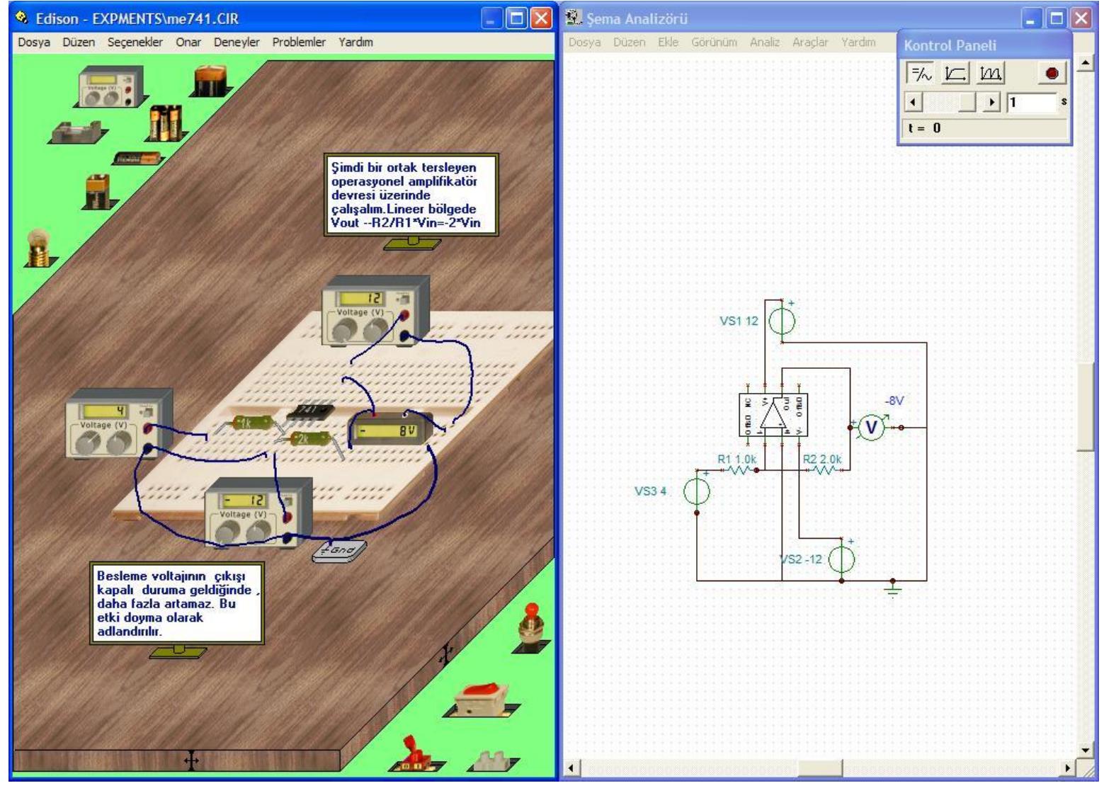Click the op-amp IC symbol in the schematic
Viewport: 1104px width, 788px height.
tap(773, 415)
